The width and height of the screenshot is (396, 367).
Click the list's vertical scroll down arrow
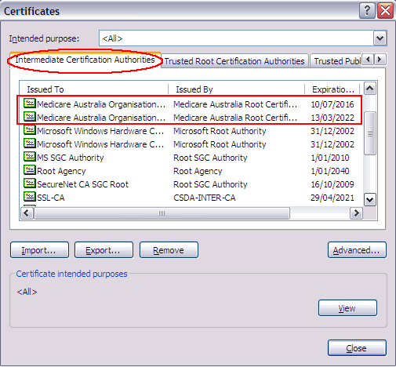click(x=370, y=200)
